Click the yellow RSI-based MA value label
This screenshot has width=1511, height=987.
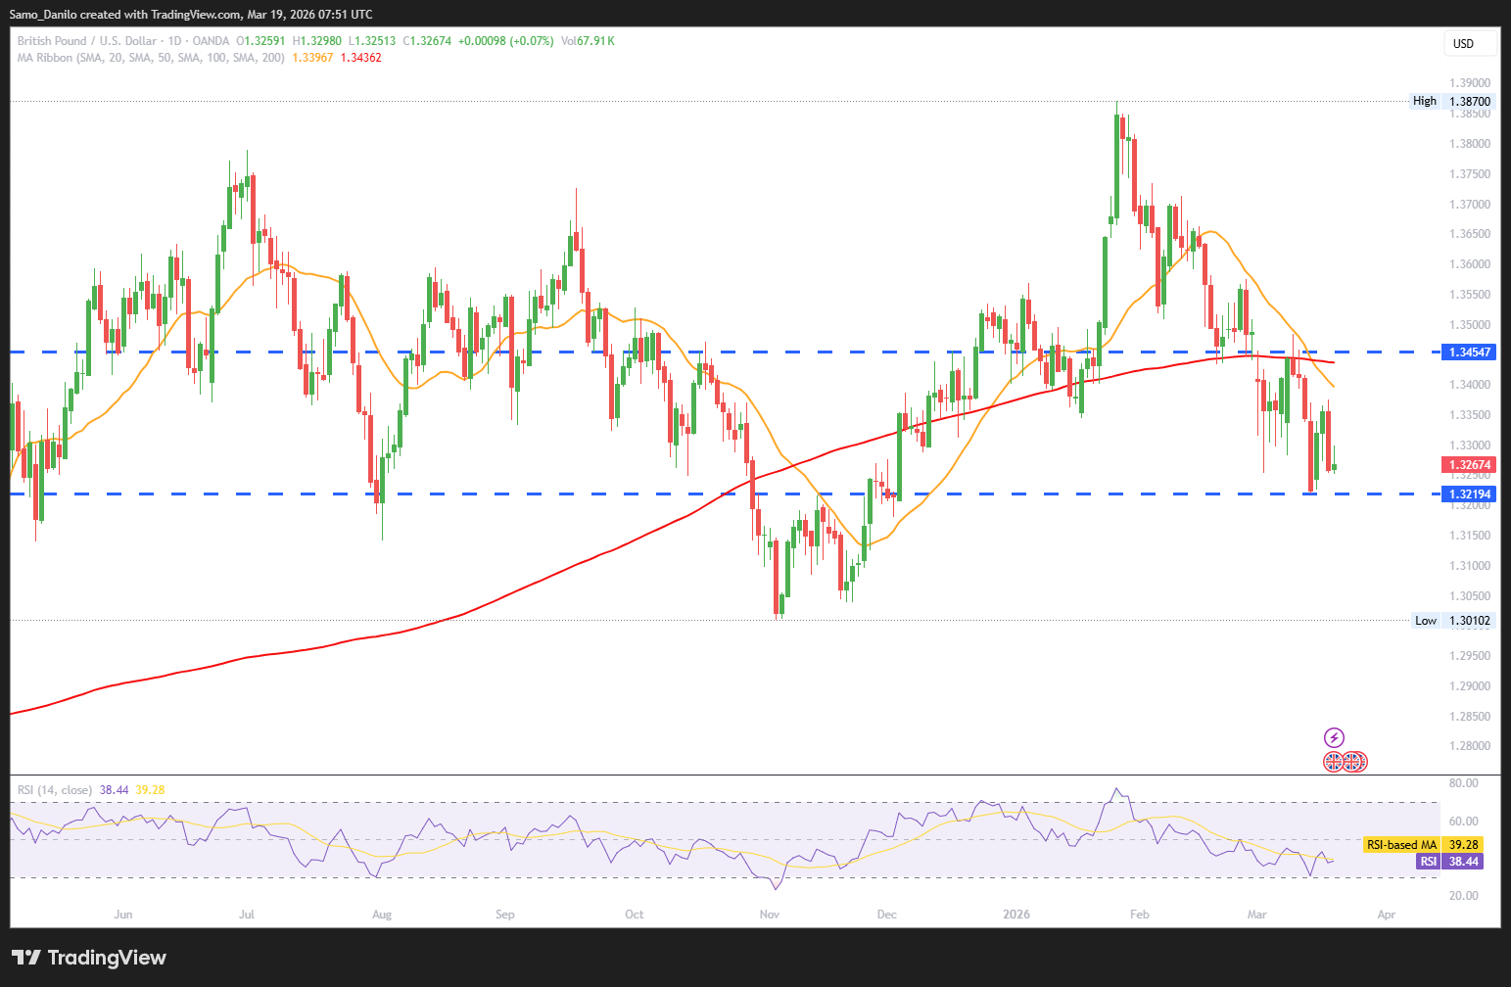tap(1423, 844)
